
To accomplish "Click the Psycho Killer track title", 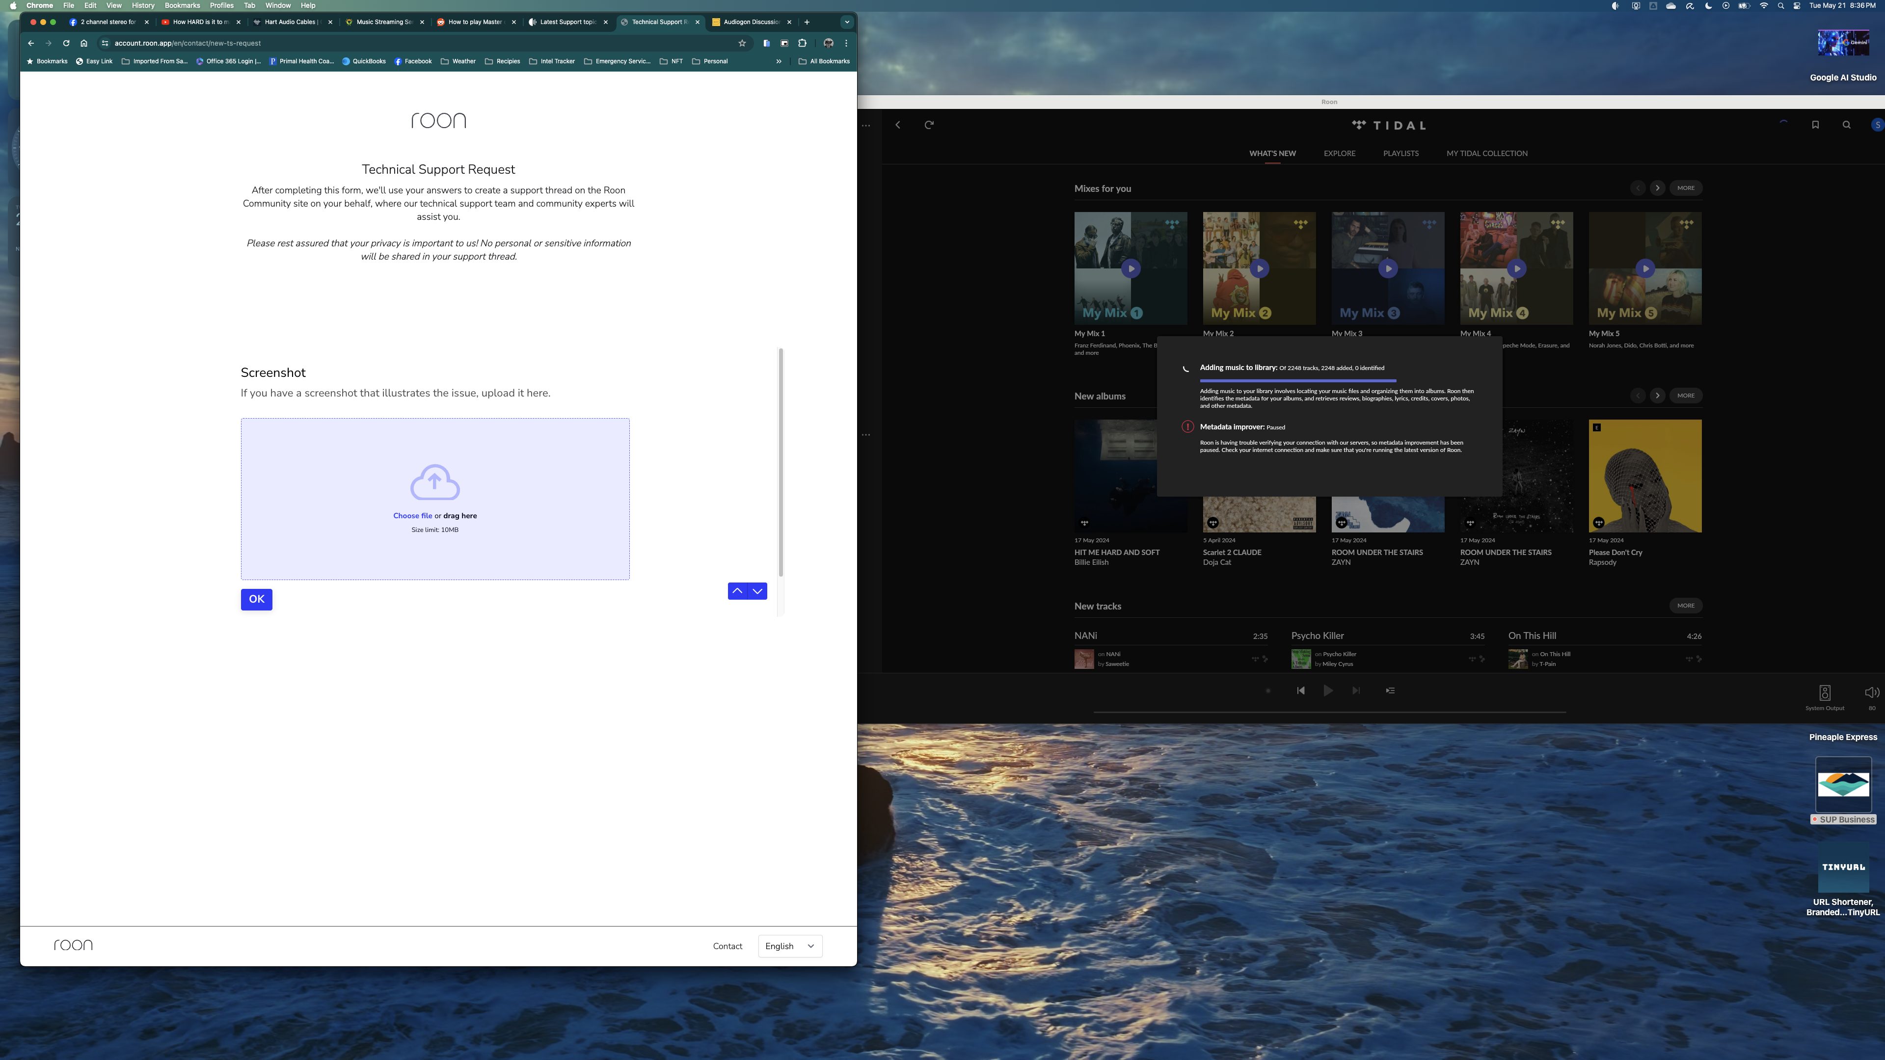I will click(1317, 636).
